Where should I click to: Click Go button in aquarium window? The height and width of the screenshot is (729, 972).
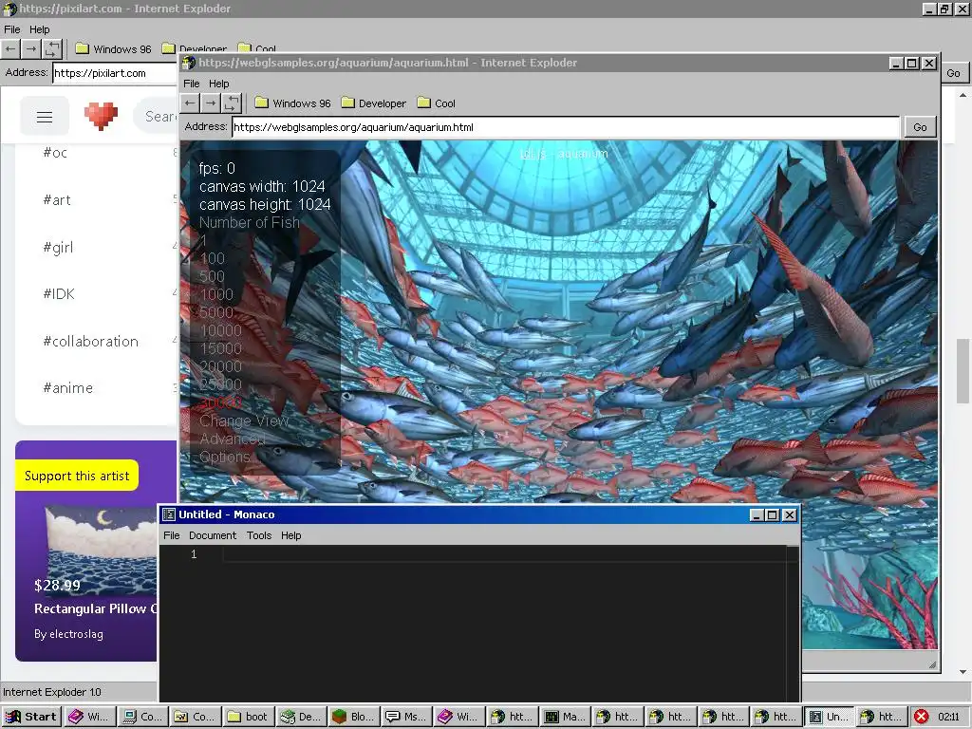920,127
